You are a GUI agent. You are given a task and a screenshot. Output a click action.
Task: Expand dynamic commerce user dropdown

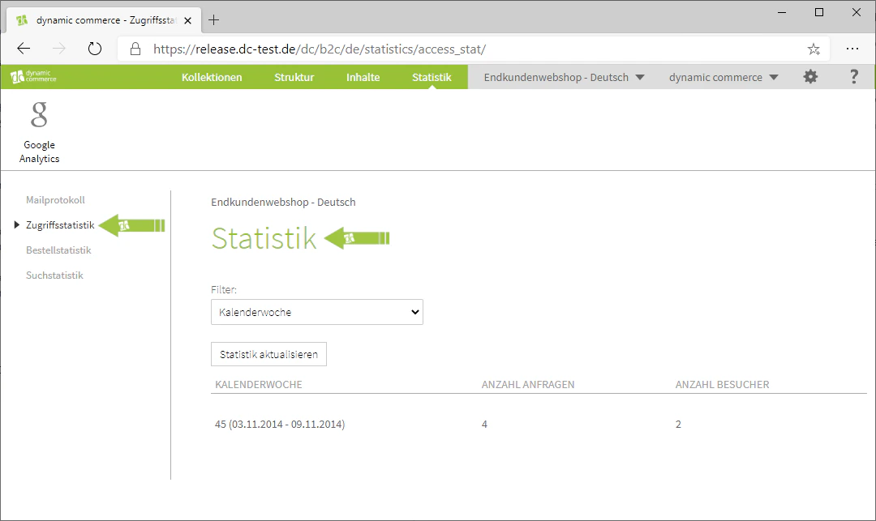(x=724, y=78)
